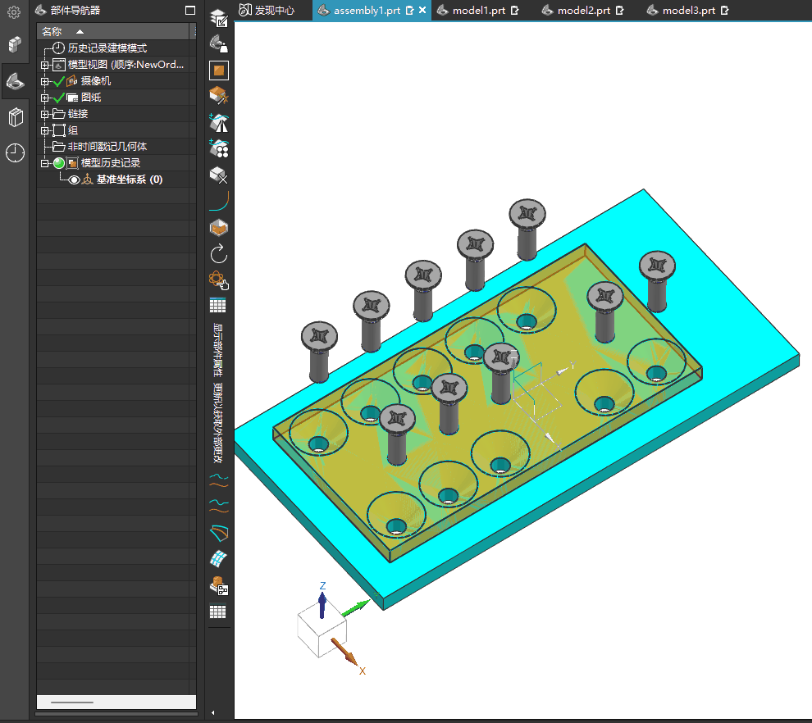
Task: Click the navigator horizontal scrollbar
Action: (x=72, y=703)
